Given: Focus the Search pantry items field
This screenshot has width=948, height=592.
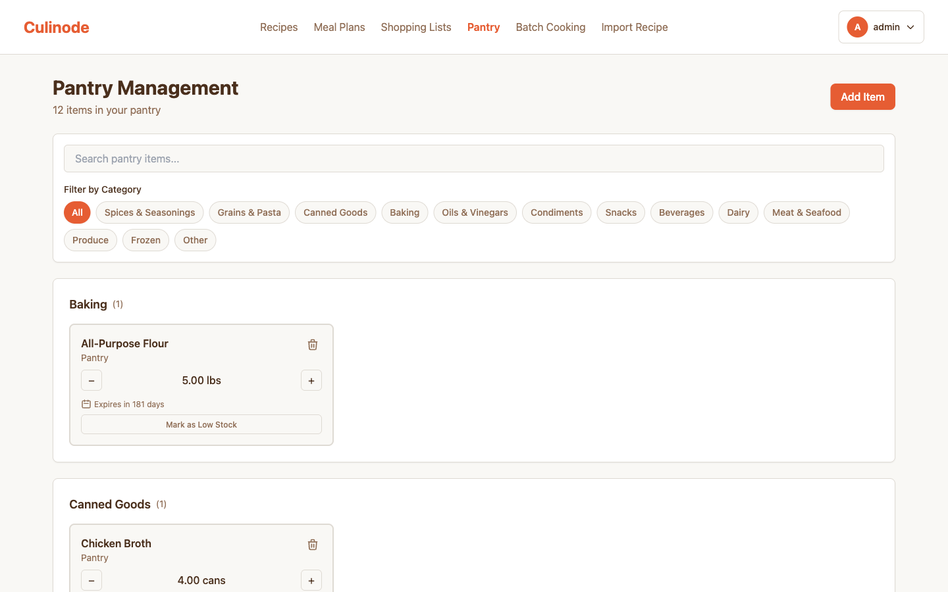Looking at the screenshot, I should coord(474,159).
